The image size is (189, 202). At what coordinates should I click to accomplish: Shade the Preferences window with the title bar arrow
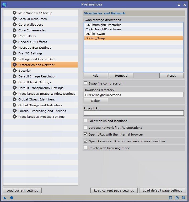click(x=179, y=5)
